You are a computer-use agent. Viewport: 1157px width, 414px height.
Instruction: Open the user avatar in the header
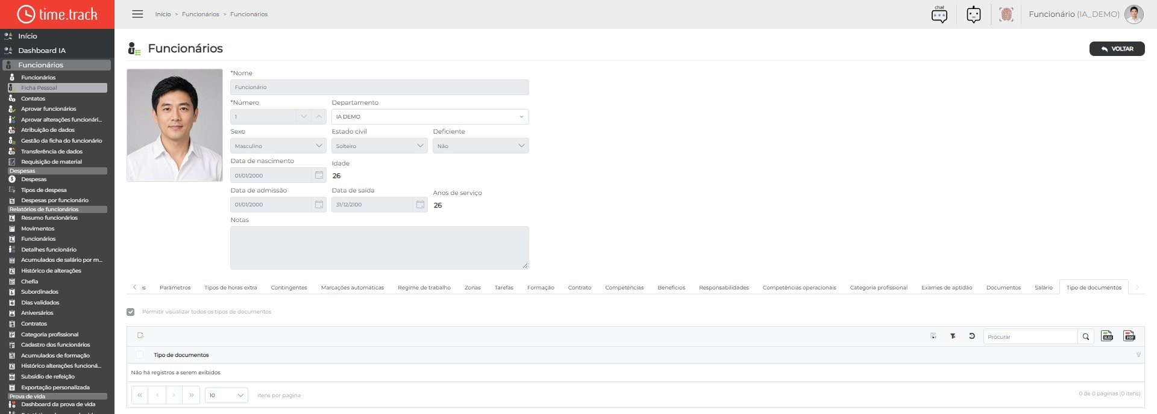coord(1134,14)
